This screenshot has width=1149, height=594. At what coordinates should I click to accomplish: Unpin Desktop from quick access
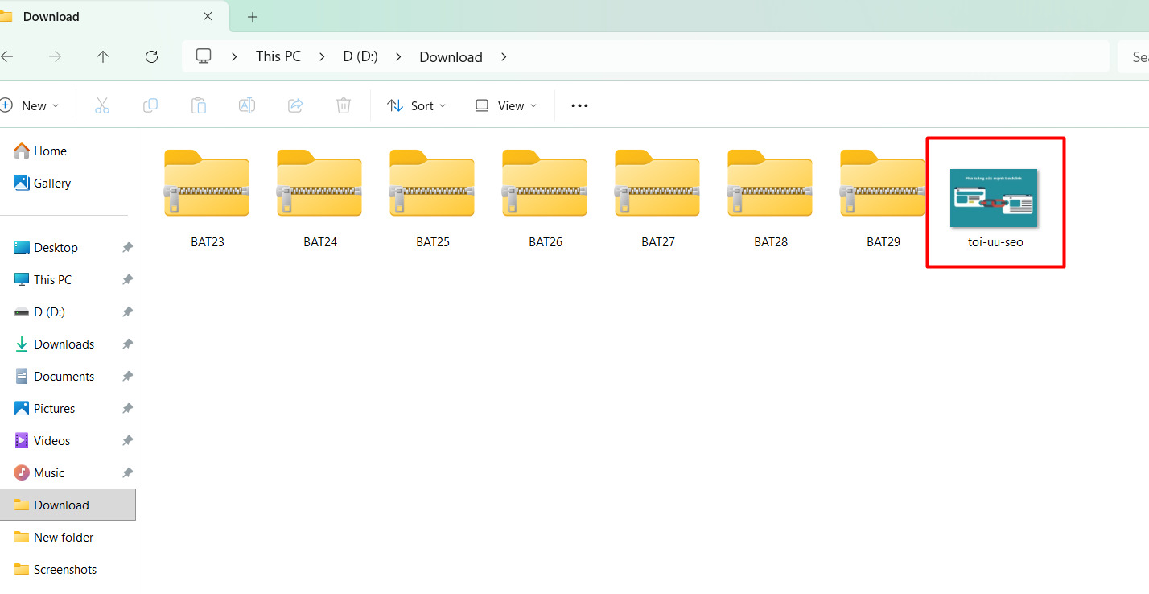127,248
